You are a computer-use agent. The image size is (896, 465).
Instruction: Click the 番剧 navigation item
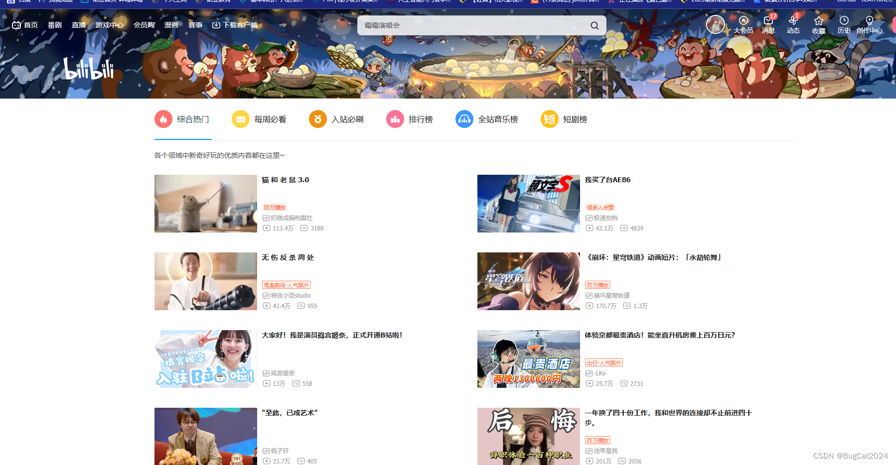(x=55, y=24)
